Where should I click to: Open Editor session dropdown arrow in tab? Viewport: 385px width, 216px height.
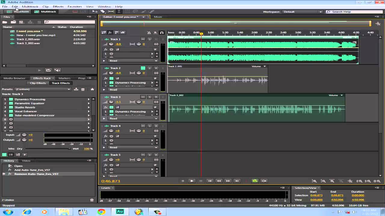143,17
